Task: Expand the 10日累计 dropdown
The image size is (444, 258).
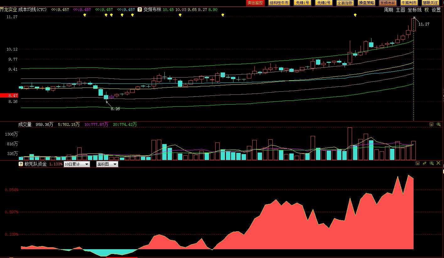Action: pyautogui.click(x=77, y=164)
